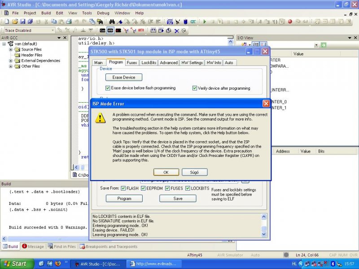Click the Save button in ELF section
The height and width of the screenshot is (269, 359).
[178, 199]
